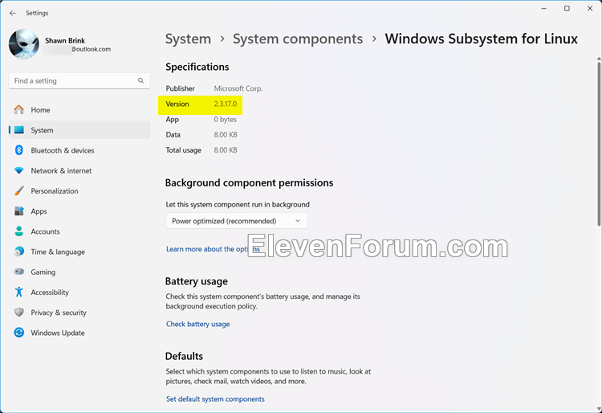This screenshot has width=602, height=413.
Task: Maximize the Settings window
Action: click(567, 9)
